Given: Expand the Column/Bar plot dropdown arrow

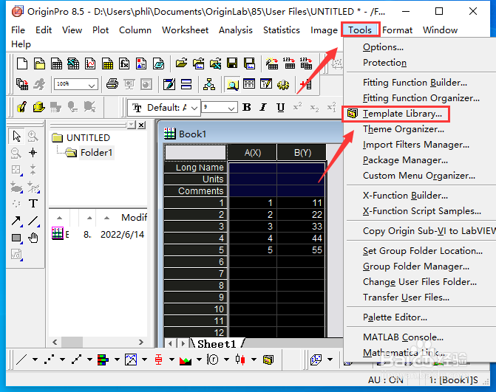Looking at the screenshot, I should [x=117, y=360].
